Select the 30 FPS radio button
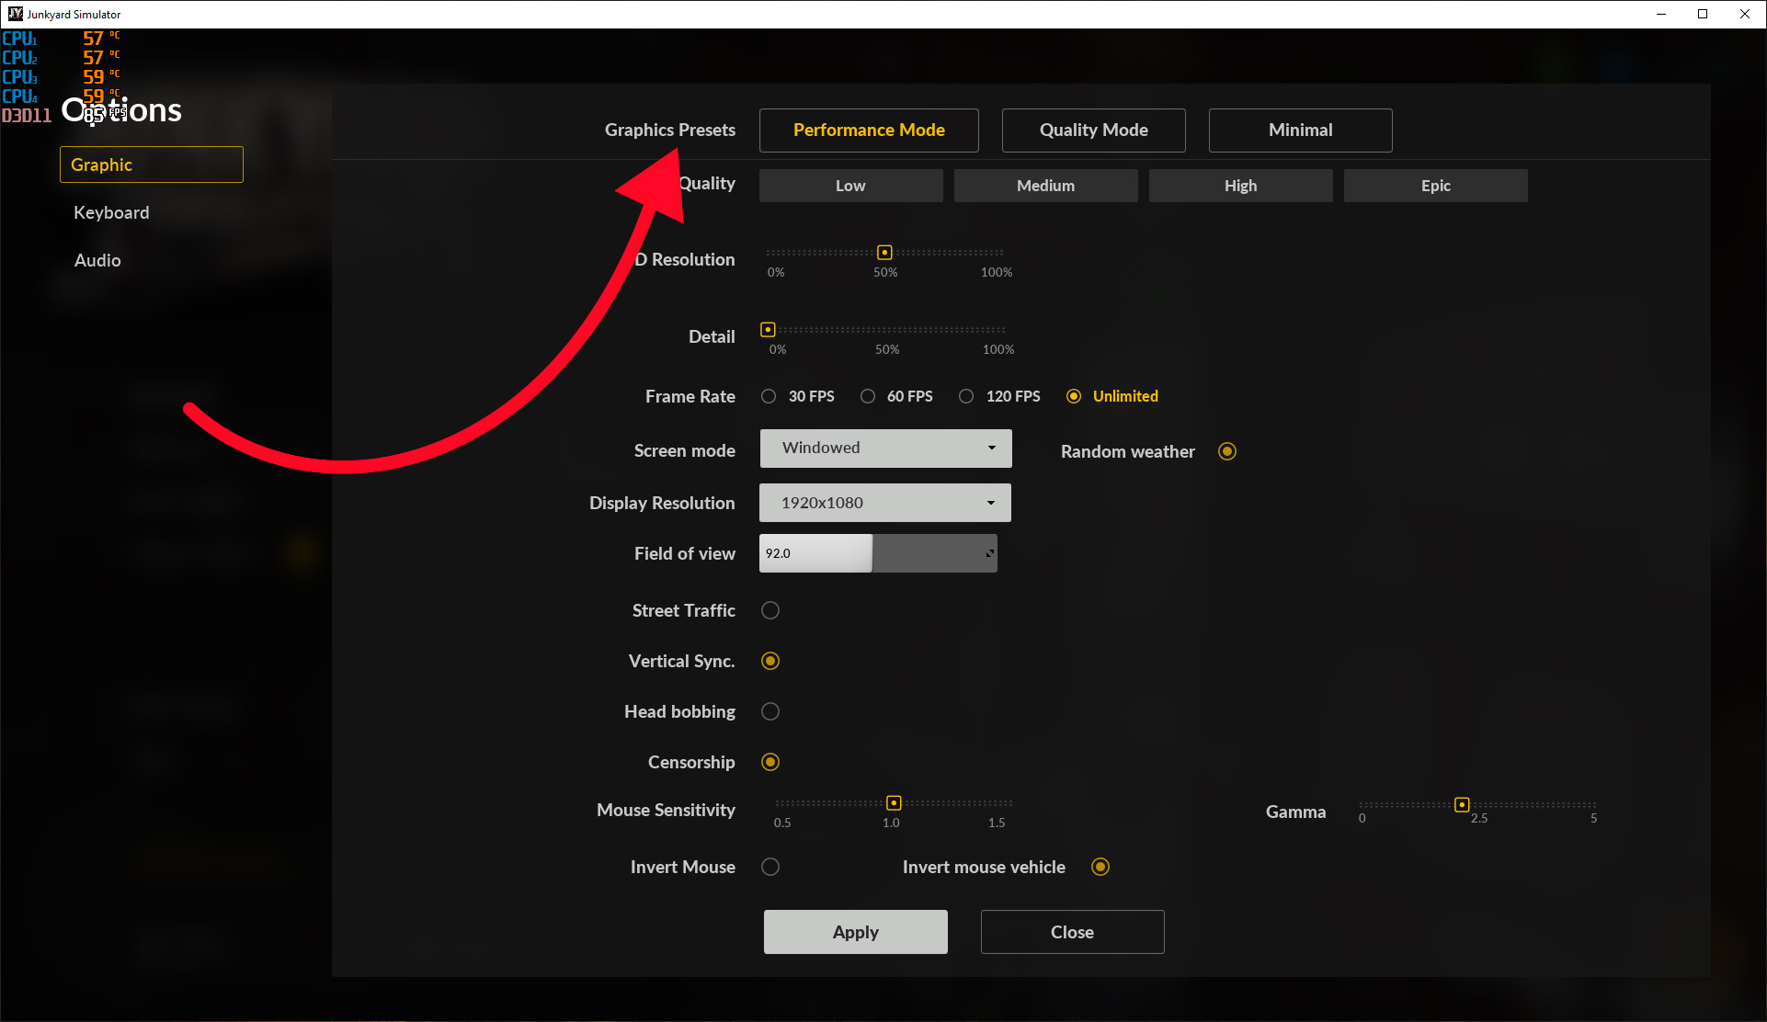Image resolution: width=1767 pixels, height=1022 pixels. click(769, 396)
